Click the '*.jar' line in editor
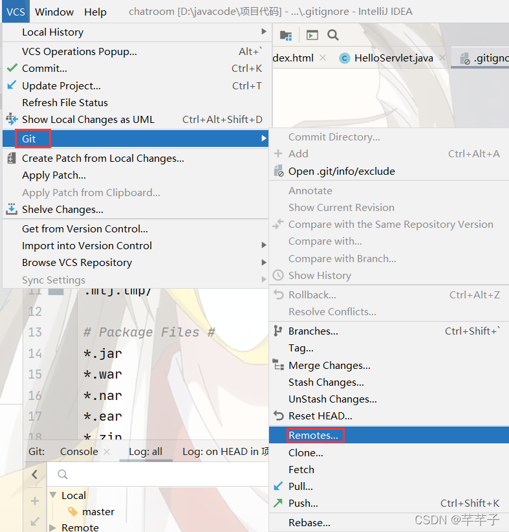The height and width of the screenshot is (532, 509). pos(103,353)
